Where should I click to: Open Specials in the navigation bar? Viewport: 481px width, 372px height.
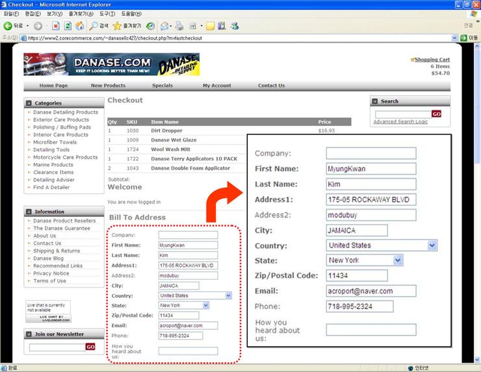click(x=162, y=86)
